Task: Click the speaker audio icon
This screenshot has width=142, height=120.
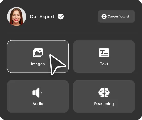Action: pos(37,93)
